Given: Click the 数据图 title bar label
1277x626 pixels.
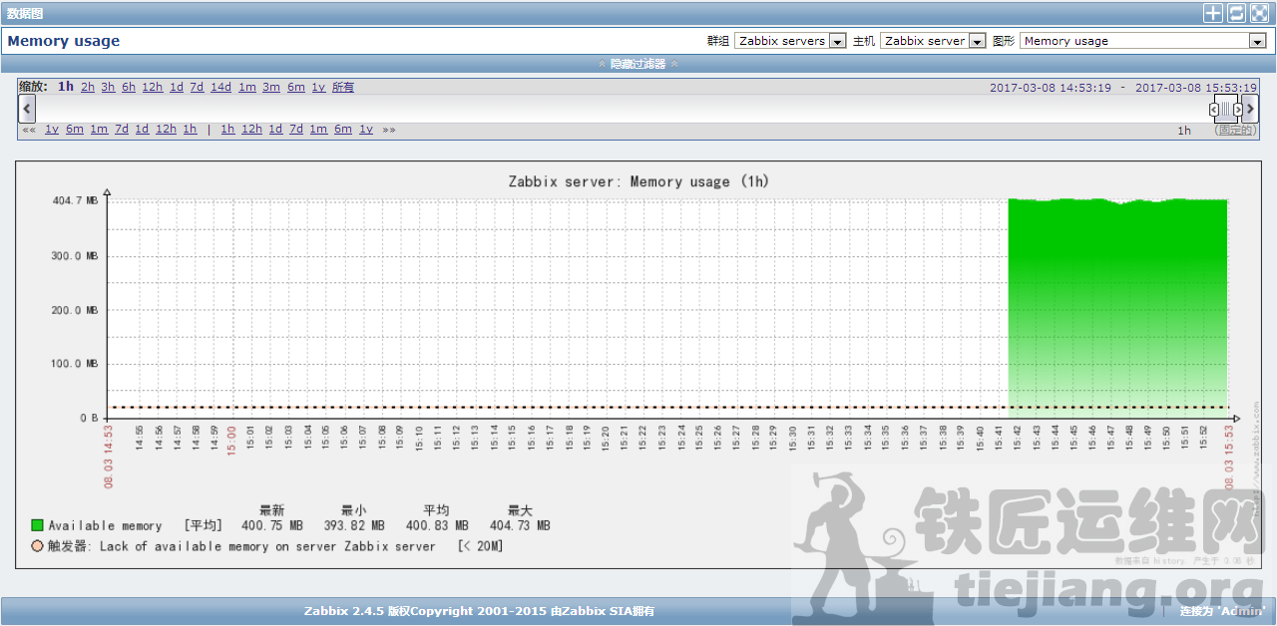Looking at the screenshot, I should [25, 14].
